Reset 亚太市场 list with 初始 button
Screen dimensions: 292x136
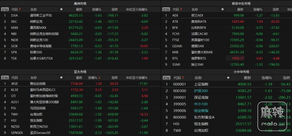5,78
